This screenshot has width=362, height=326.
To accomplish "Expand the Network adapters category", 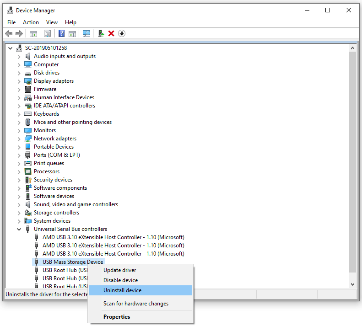I will [19, 139].
